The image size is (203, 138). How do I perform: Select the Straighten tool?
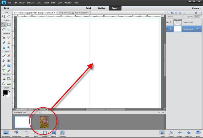pos(9,84)
